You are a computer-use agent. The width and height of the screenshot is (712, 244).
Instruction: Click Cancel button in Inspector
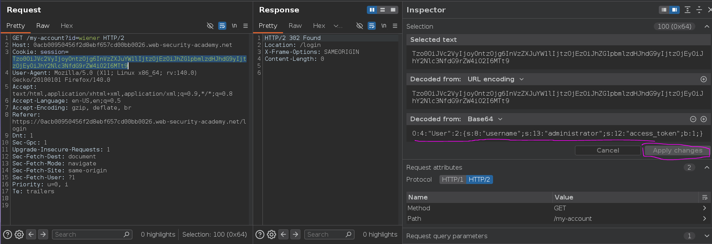coord(608,150)
